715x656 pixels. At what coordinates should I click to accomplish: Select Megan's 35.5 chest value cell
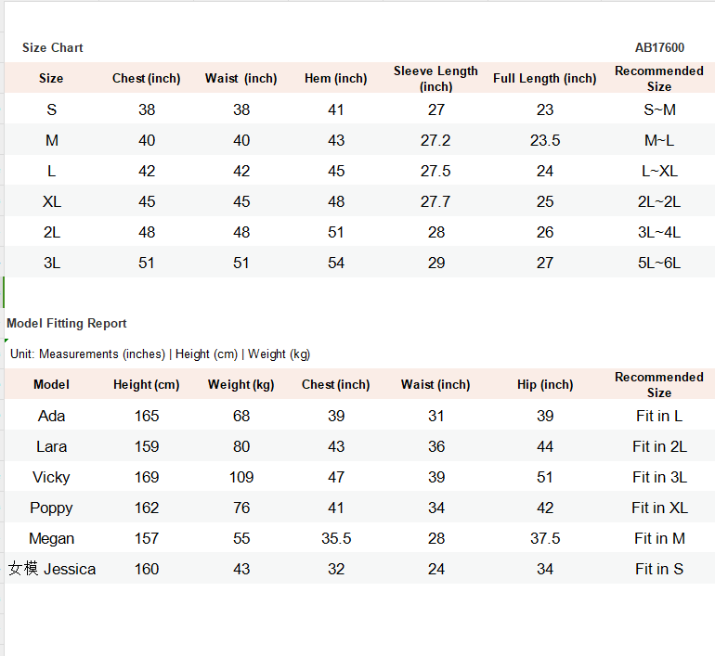click(336, 538)
